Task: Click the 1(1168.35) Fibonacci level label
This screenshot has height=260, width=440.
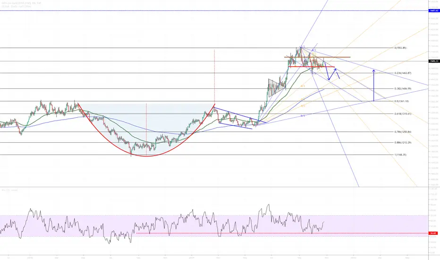Action: (x=400, y=155)
